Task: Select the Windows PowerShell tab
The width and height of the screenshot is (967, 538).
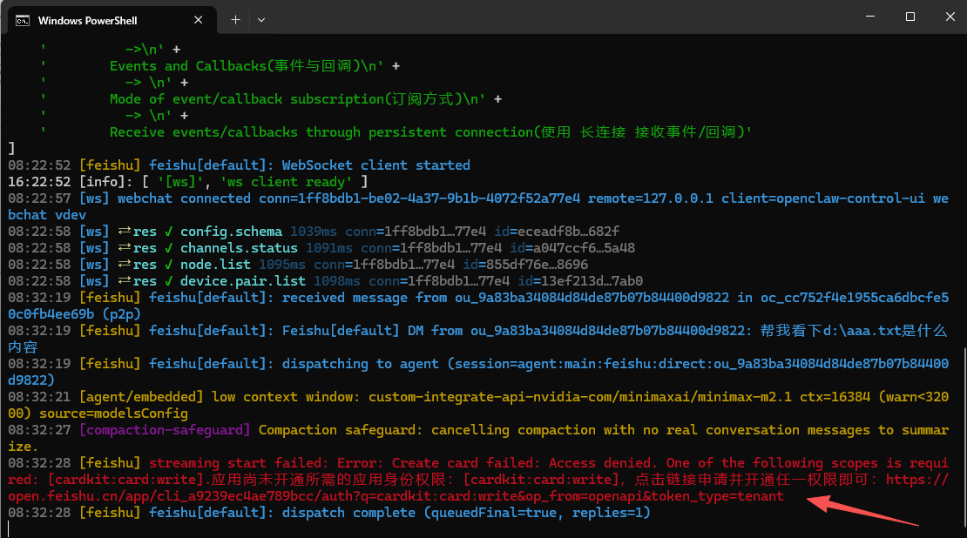Action: pos(111,20)
